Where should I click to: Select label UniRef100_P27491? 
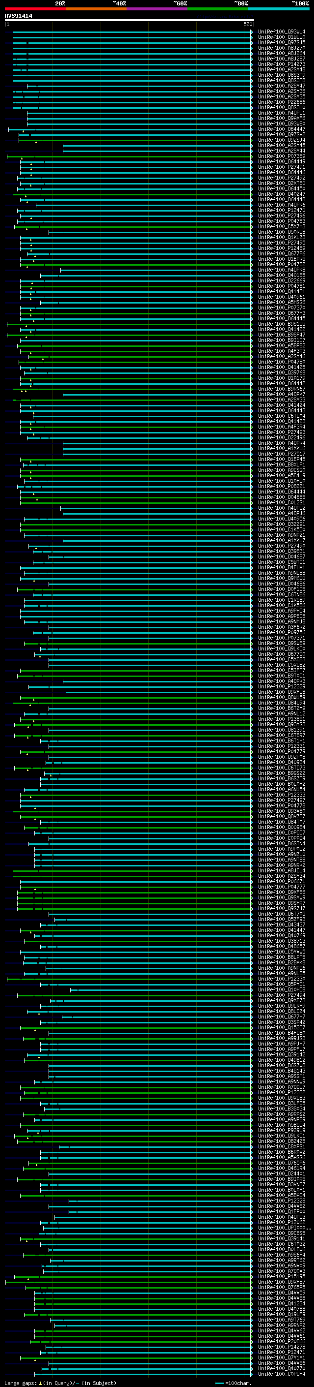tap(281, 167)
